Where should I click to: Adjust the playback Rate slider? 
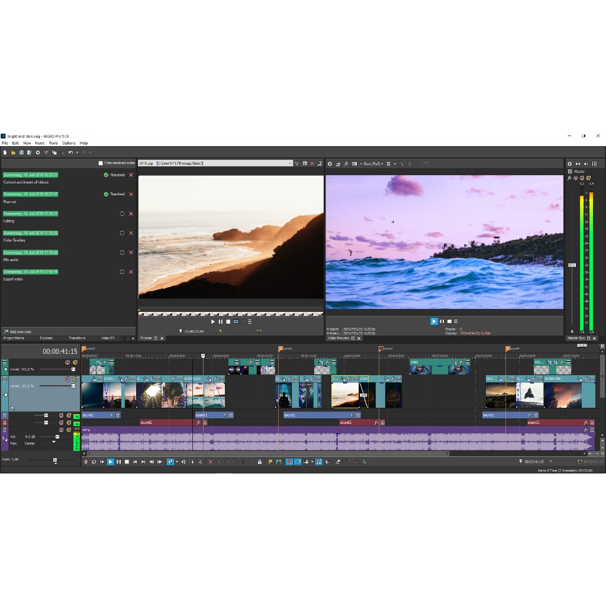pyautogui.click(x=55, y=460)
